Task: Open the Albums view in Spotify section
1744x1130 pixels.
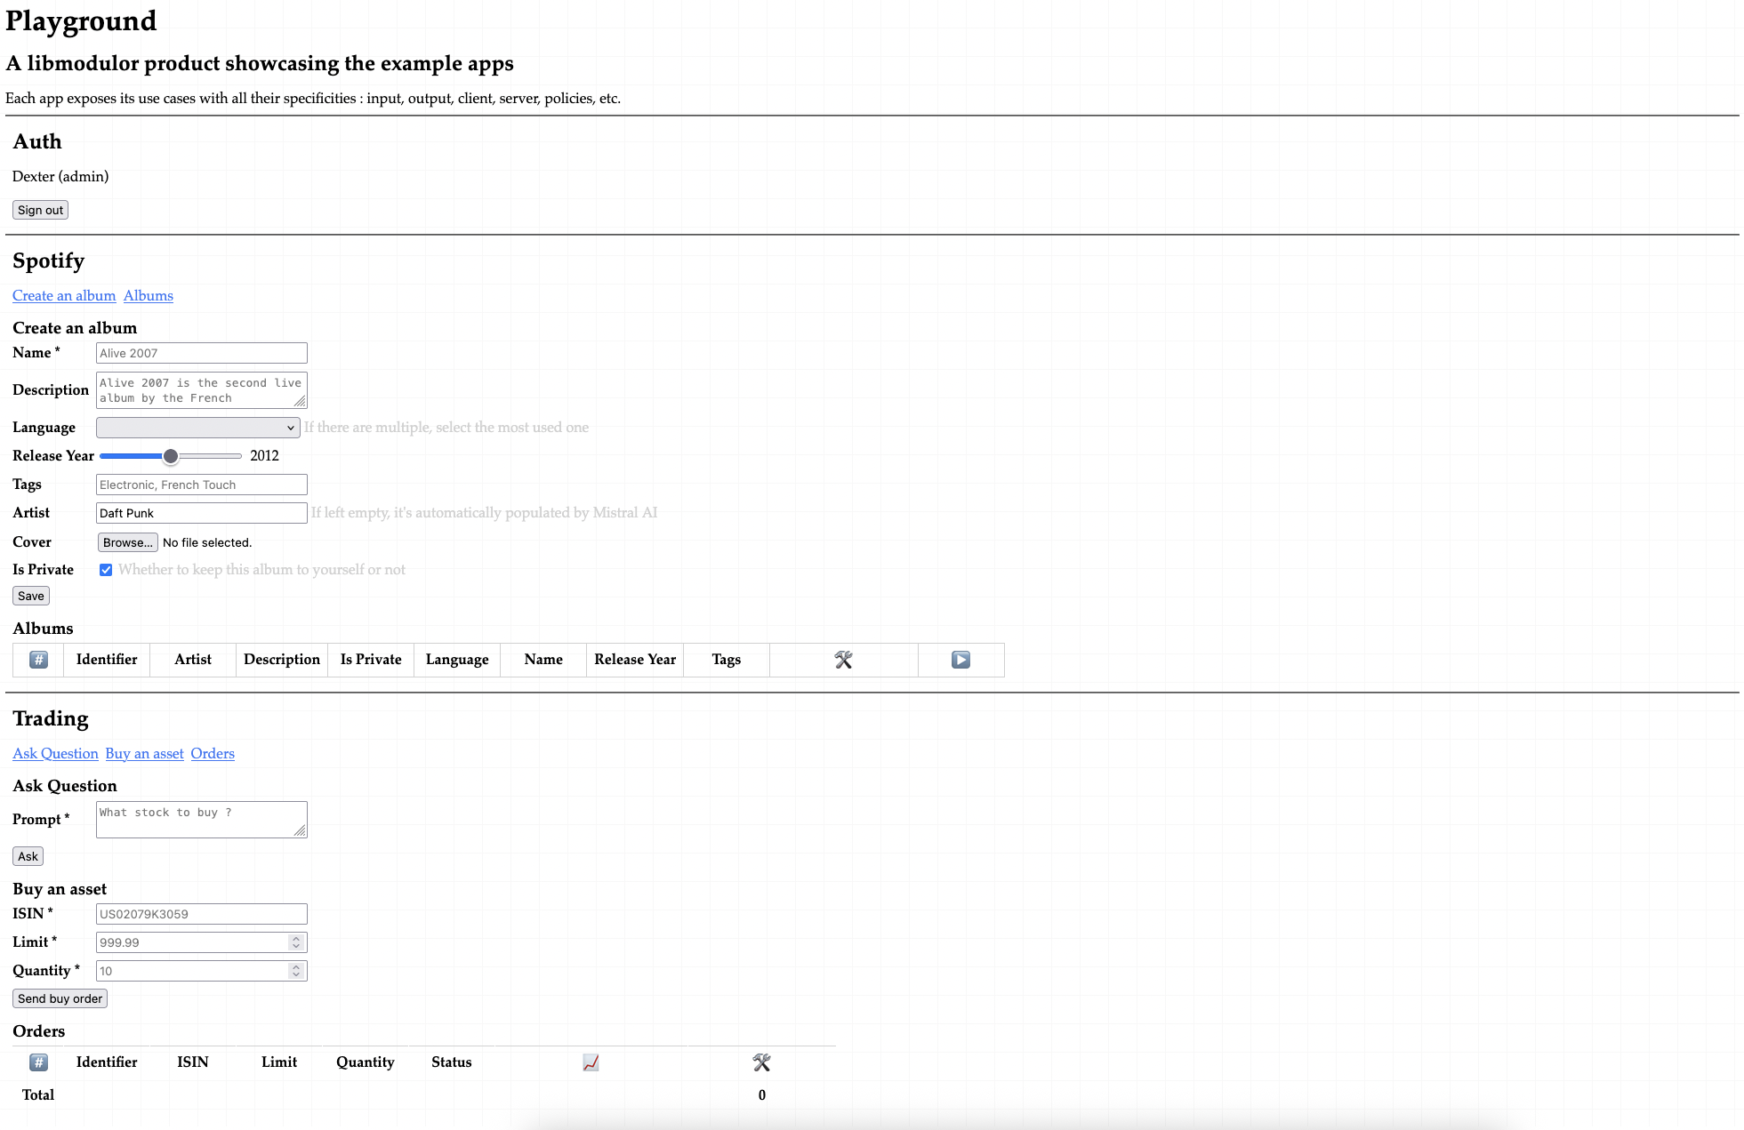Action: (148, 295)
